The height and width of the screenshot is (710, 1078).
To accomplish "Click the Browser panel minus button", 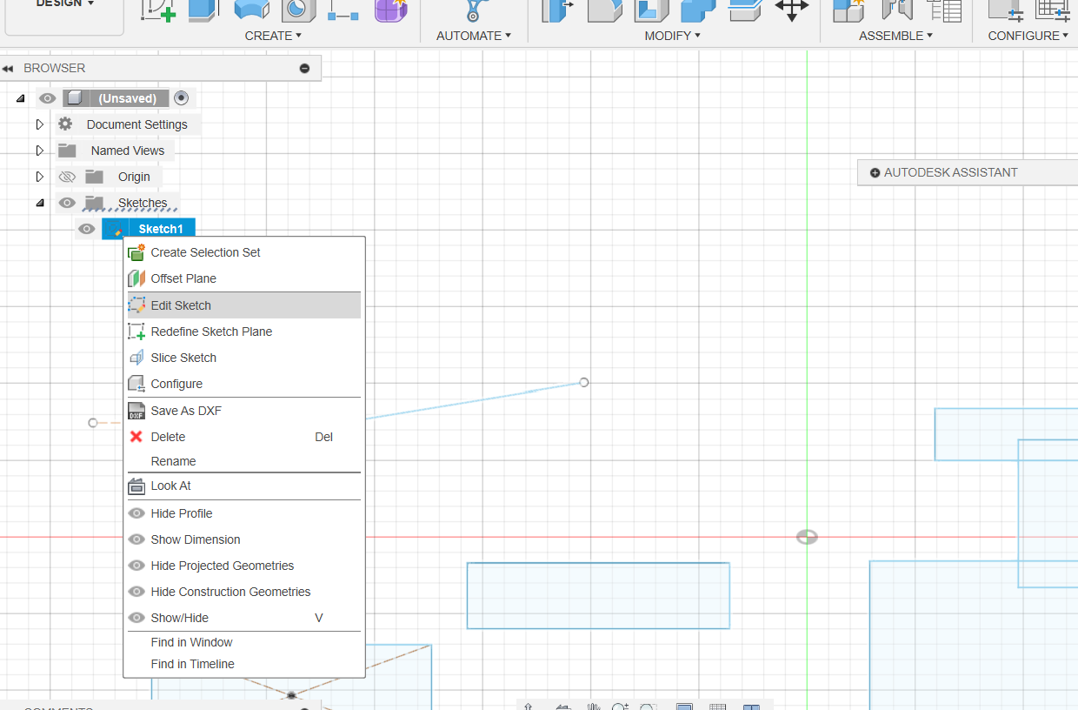I will pyautogui.click(x=304, y=68).
